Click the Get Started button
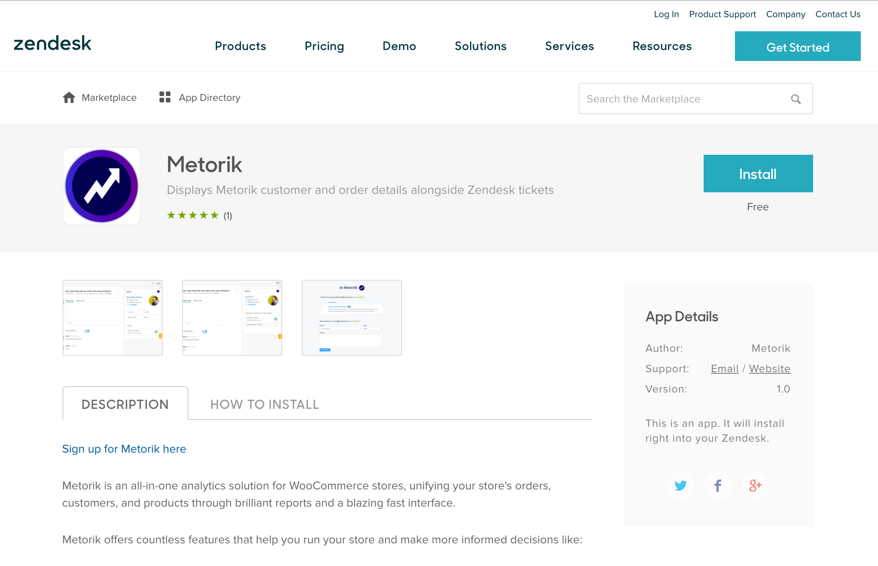878x566 pixels. (797, 47)
